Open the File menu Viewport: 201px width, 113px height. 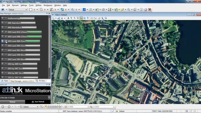[x=3, y=5]
